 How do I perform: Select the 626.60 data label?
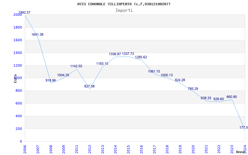click(x=219, y=99)
